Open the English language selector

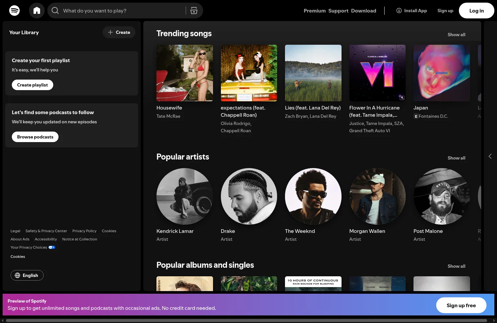pos(27,275)
